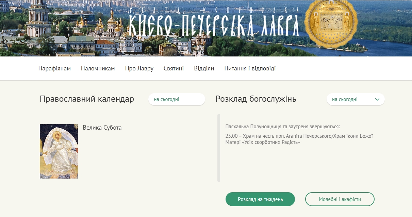Screen dimensions: 412x217
Task: Navigate to Відділи
Action: click(204, 68)
